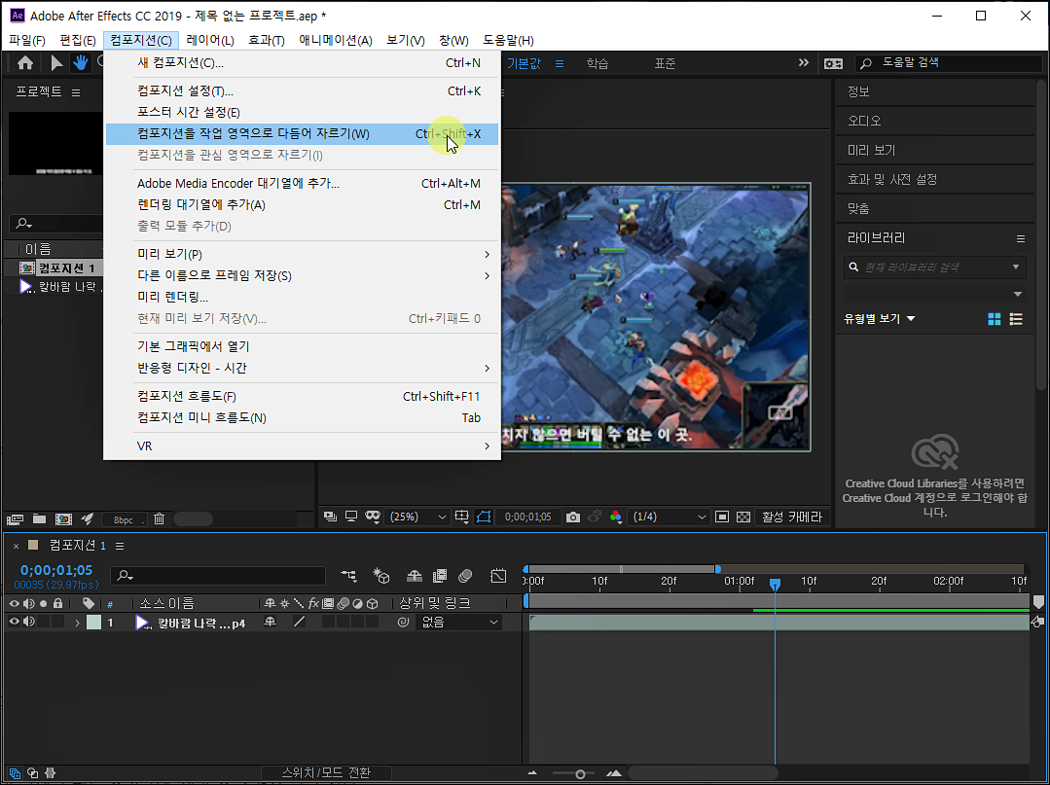The height and width of the screenshot is (785, 1050).
Task: Click the 도움말 검색 search field
Action: click(x=949, y=63)
